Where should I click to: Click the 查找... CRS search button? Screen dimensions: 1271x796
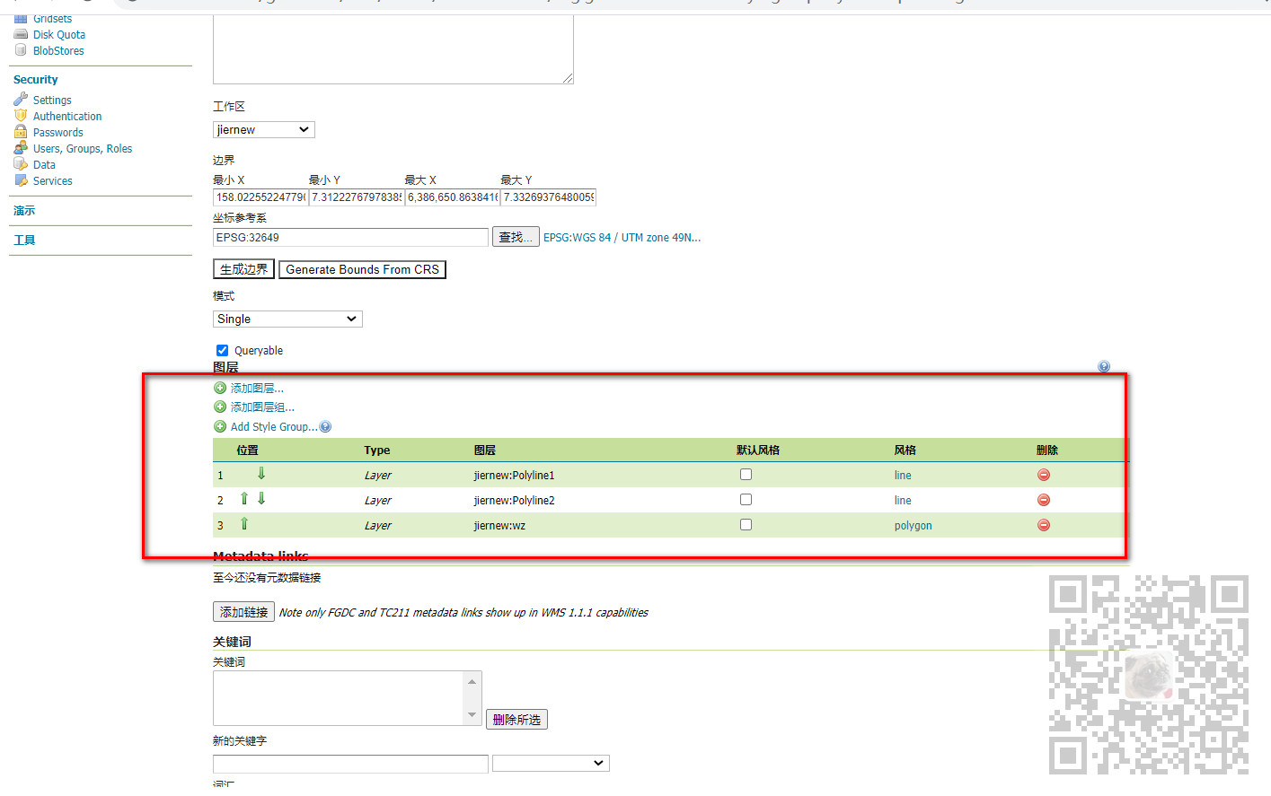pyautogui.click(x=516, y=238)
